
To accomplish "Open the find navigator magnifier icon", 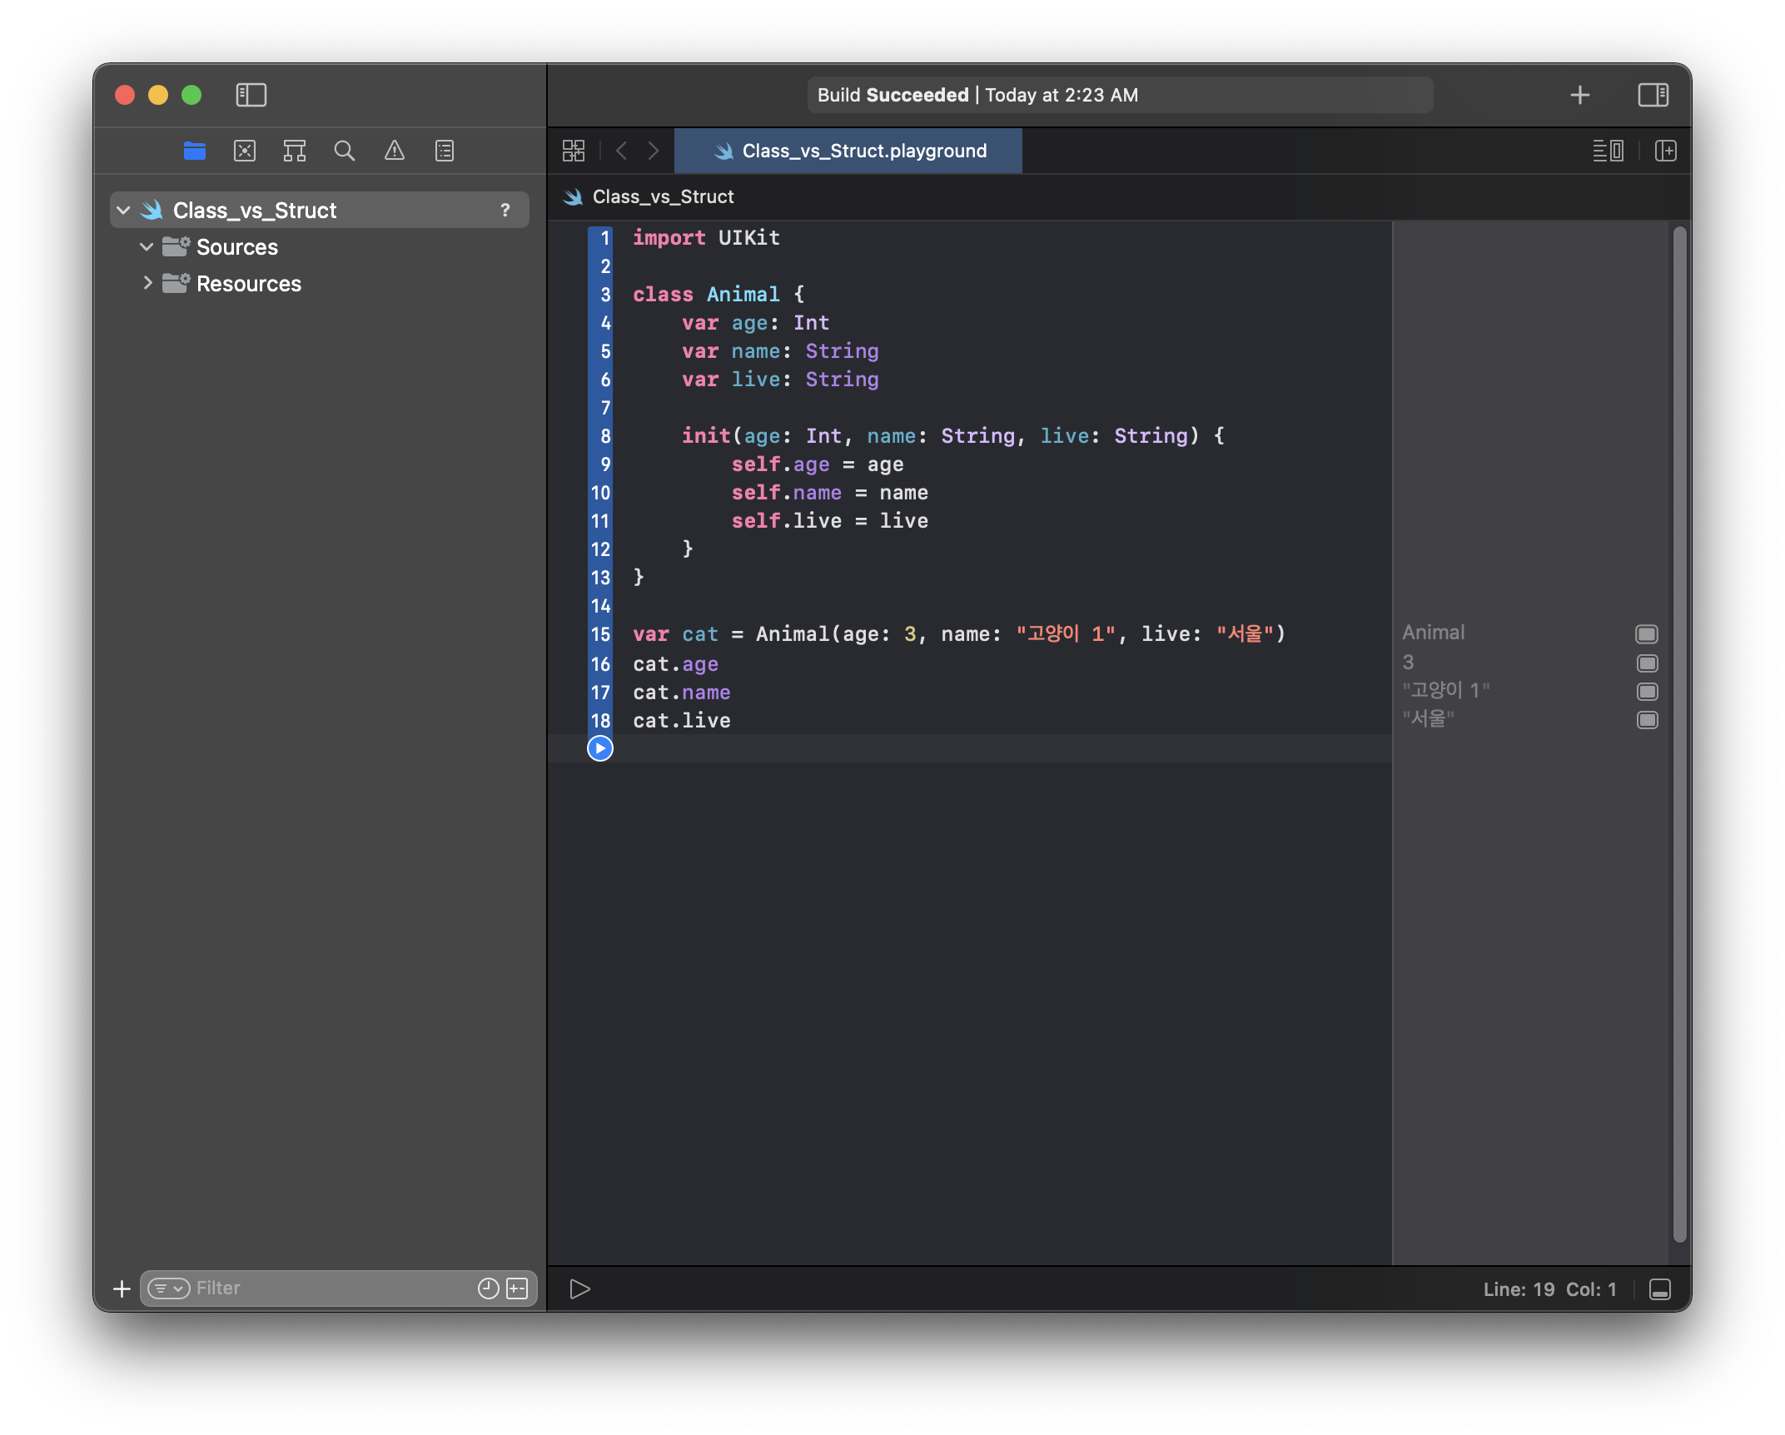I will click(345, 151).
